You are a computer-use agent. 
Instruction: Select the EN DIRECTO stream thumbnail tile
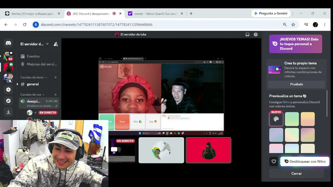[x=122, y=150]
